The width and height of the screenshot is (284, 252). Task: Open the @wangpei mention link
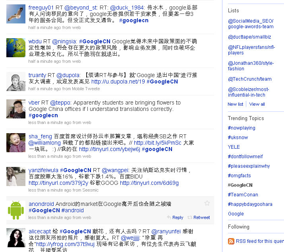[116, 170]
